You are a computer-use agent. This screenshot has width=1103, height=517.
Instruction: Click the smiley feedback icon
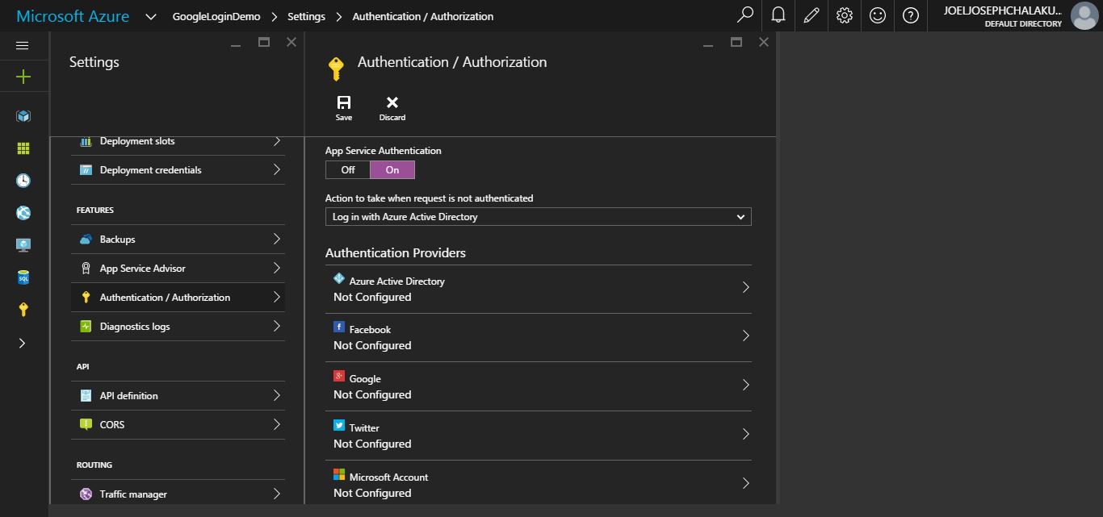point(878,15)
